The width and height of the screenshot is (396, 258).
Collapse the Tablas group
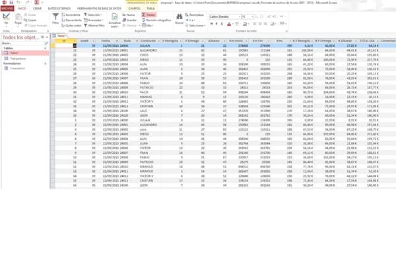click(46, 48)
